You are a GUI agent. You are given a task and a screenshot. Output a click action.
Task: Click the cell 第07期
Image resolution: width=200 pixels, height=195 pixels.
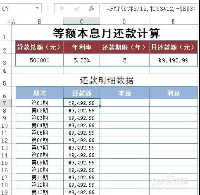click(40, 147)
